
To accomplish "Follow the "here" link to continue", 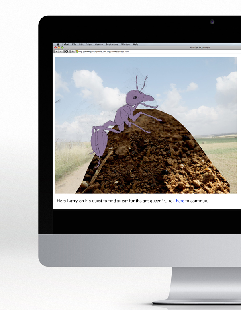I will (180, 201).
